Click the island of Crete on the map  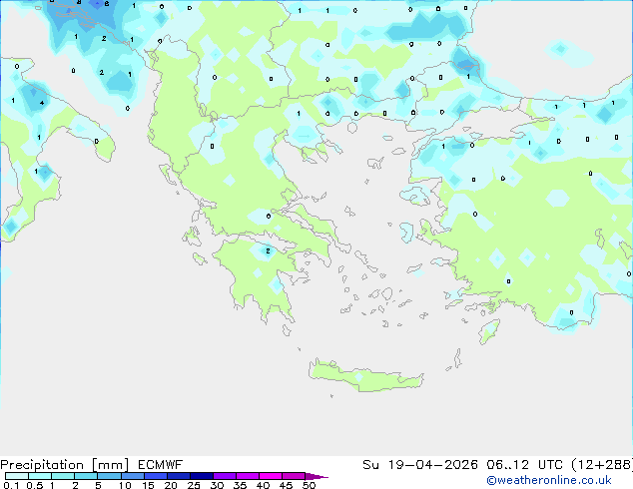(x=365, y=376)
